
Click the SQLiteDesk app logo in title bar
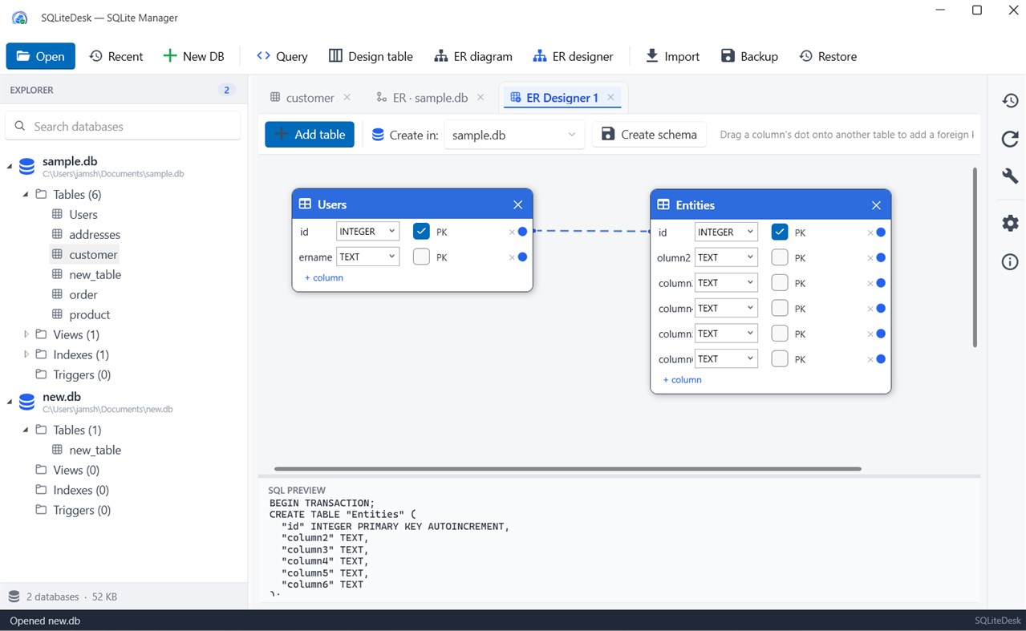19,18
